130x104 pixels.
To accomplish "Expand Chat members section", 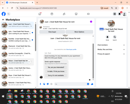I will tap(111, 45).
